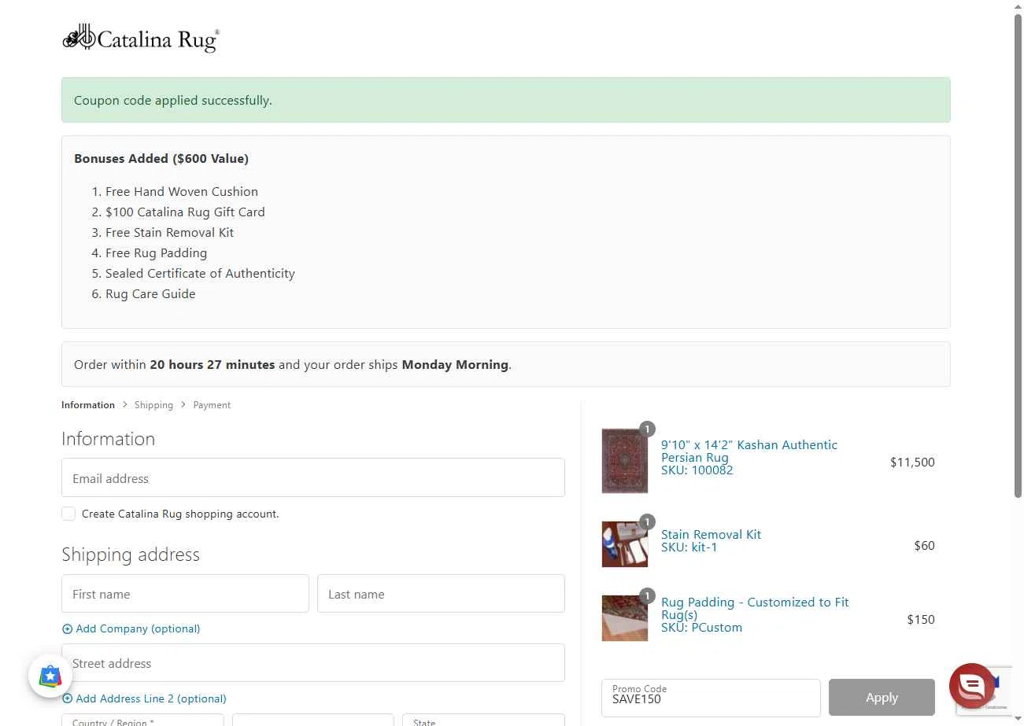
Task: Click the Rug Padding thumbnail
Action: [624, 618]
